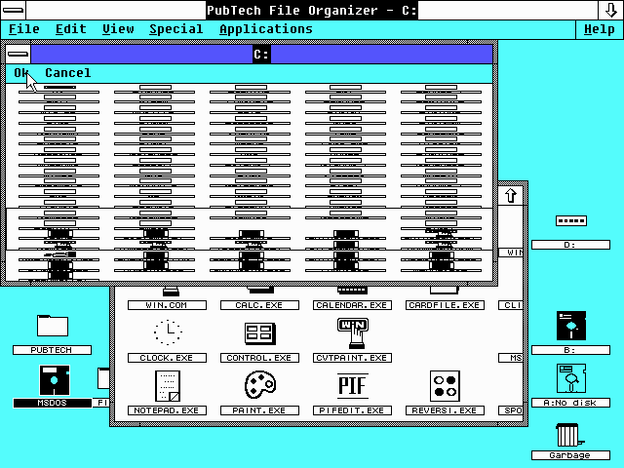Screen dimensions: 624x468
Task: Open the Edit menu
Action: [71, 29]
